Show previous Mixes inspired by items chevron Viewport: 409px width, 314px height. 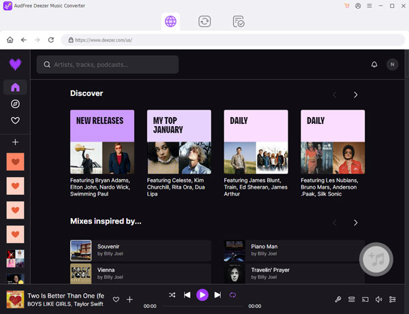click(335, 223)
